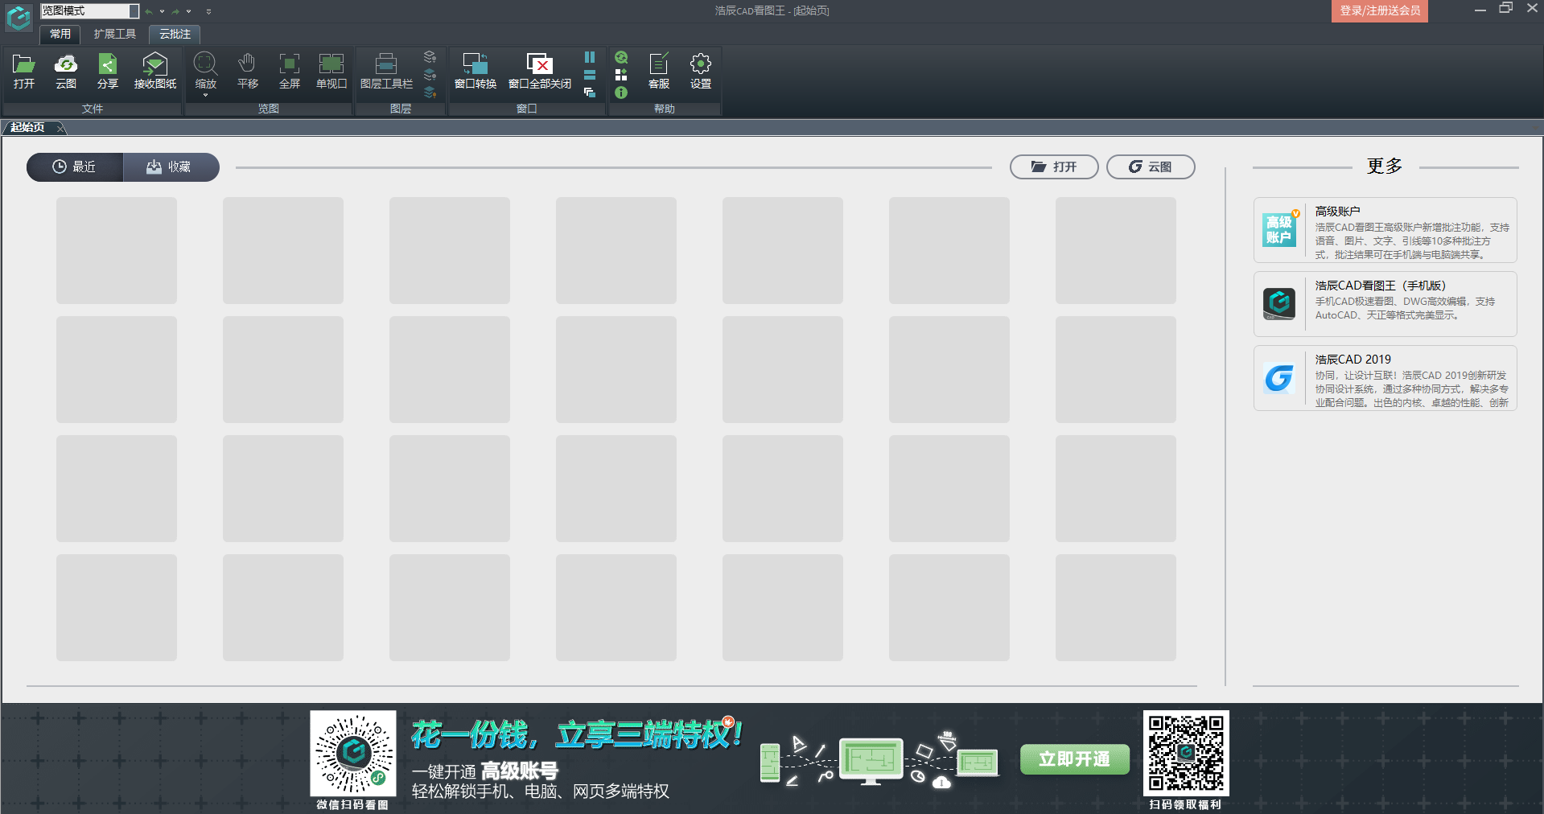1544x814 pixels.
Task: Close the 起始页 tab
Action: pyautogui.click(x=60, y=128)
